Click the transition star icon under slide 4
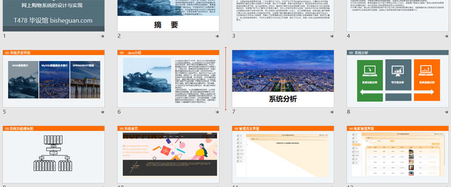 [447, 36]
